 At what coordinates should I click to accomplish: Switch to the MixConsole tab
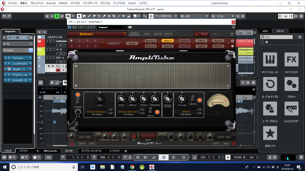click(x=50, y=151)
